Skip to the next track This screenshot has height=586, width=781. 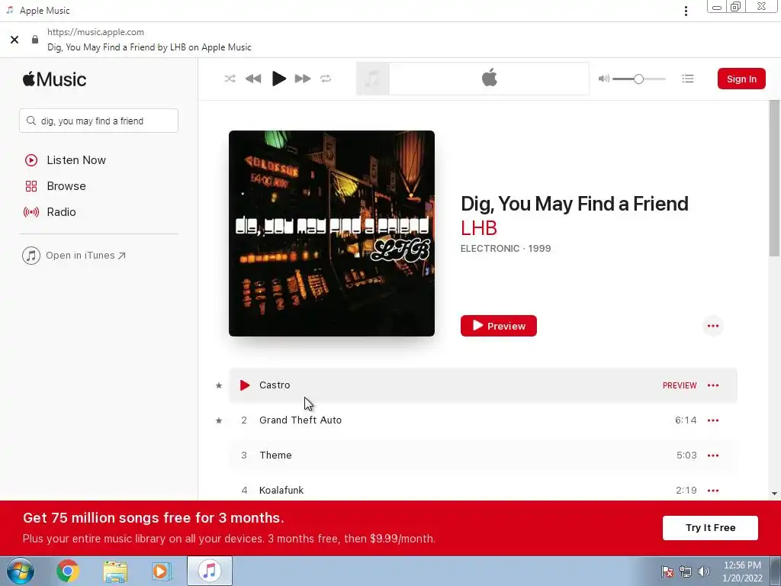[x=302, y=79]
